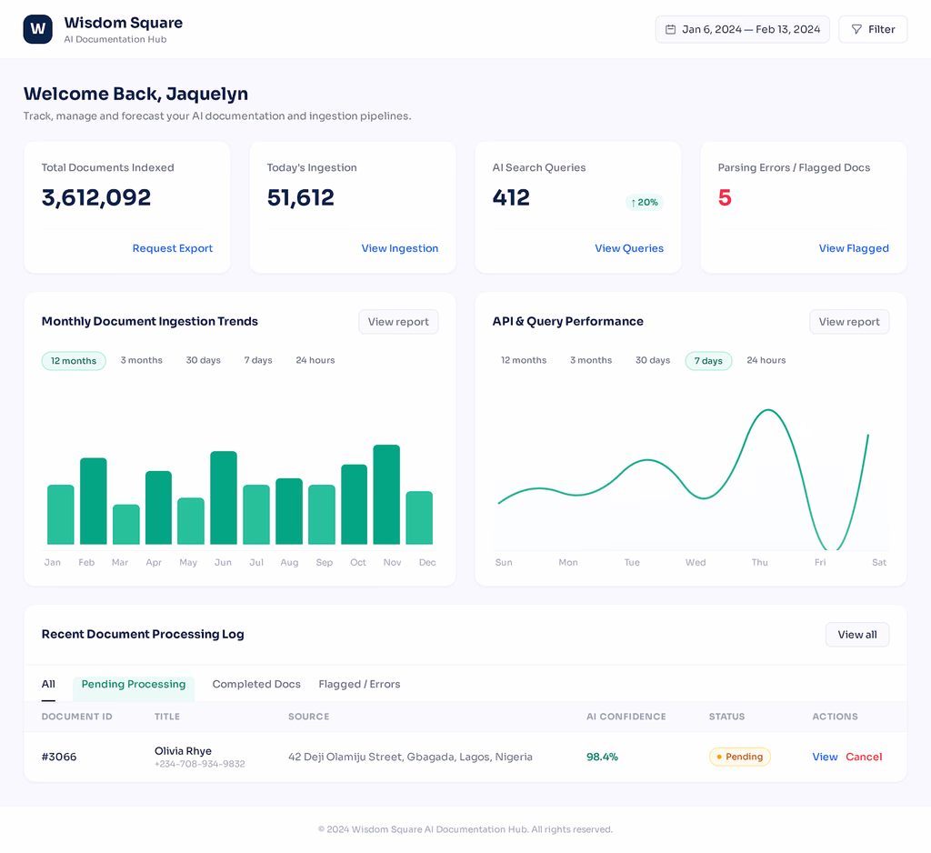Switch to the Flagged / Errors tab

pos(359,684)
